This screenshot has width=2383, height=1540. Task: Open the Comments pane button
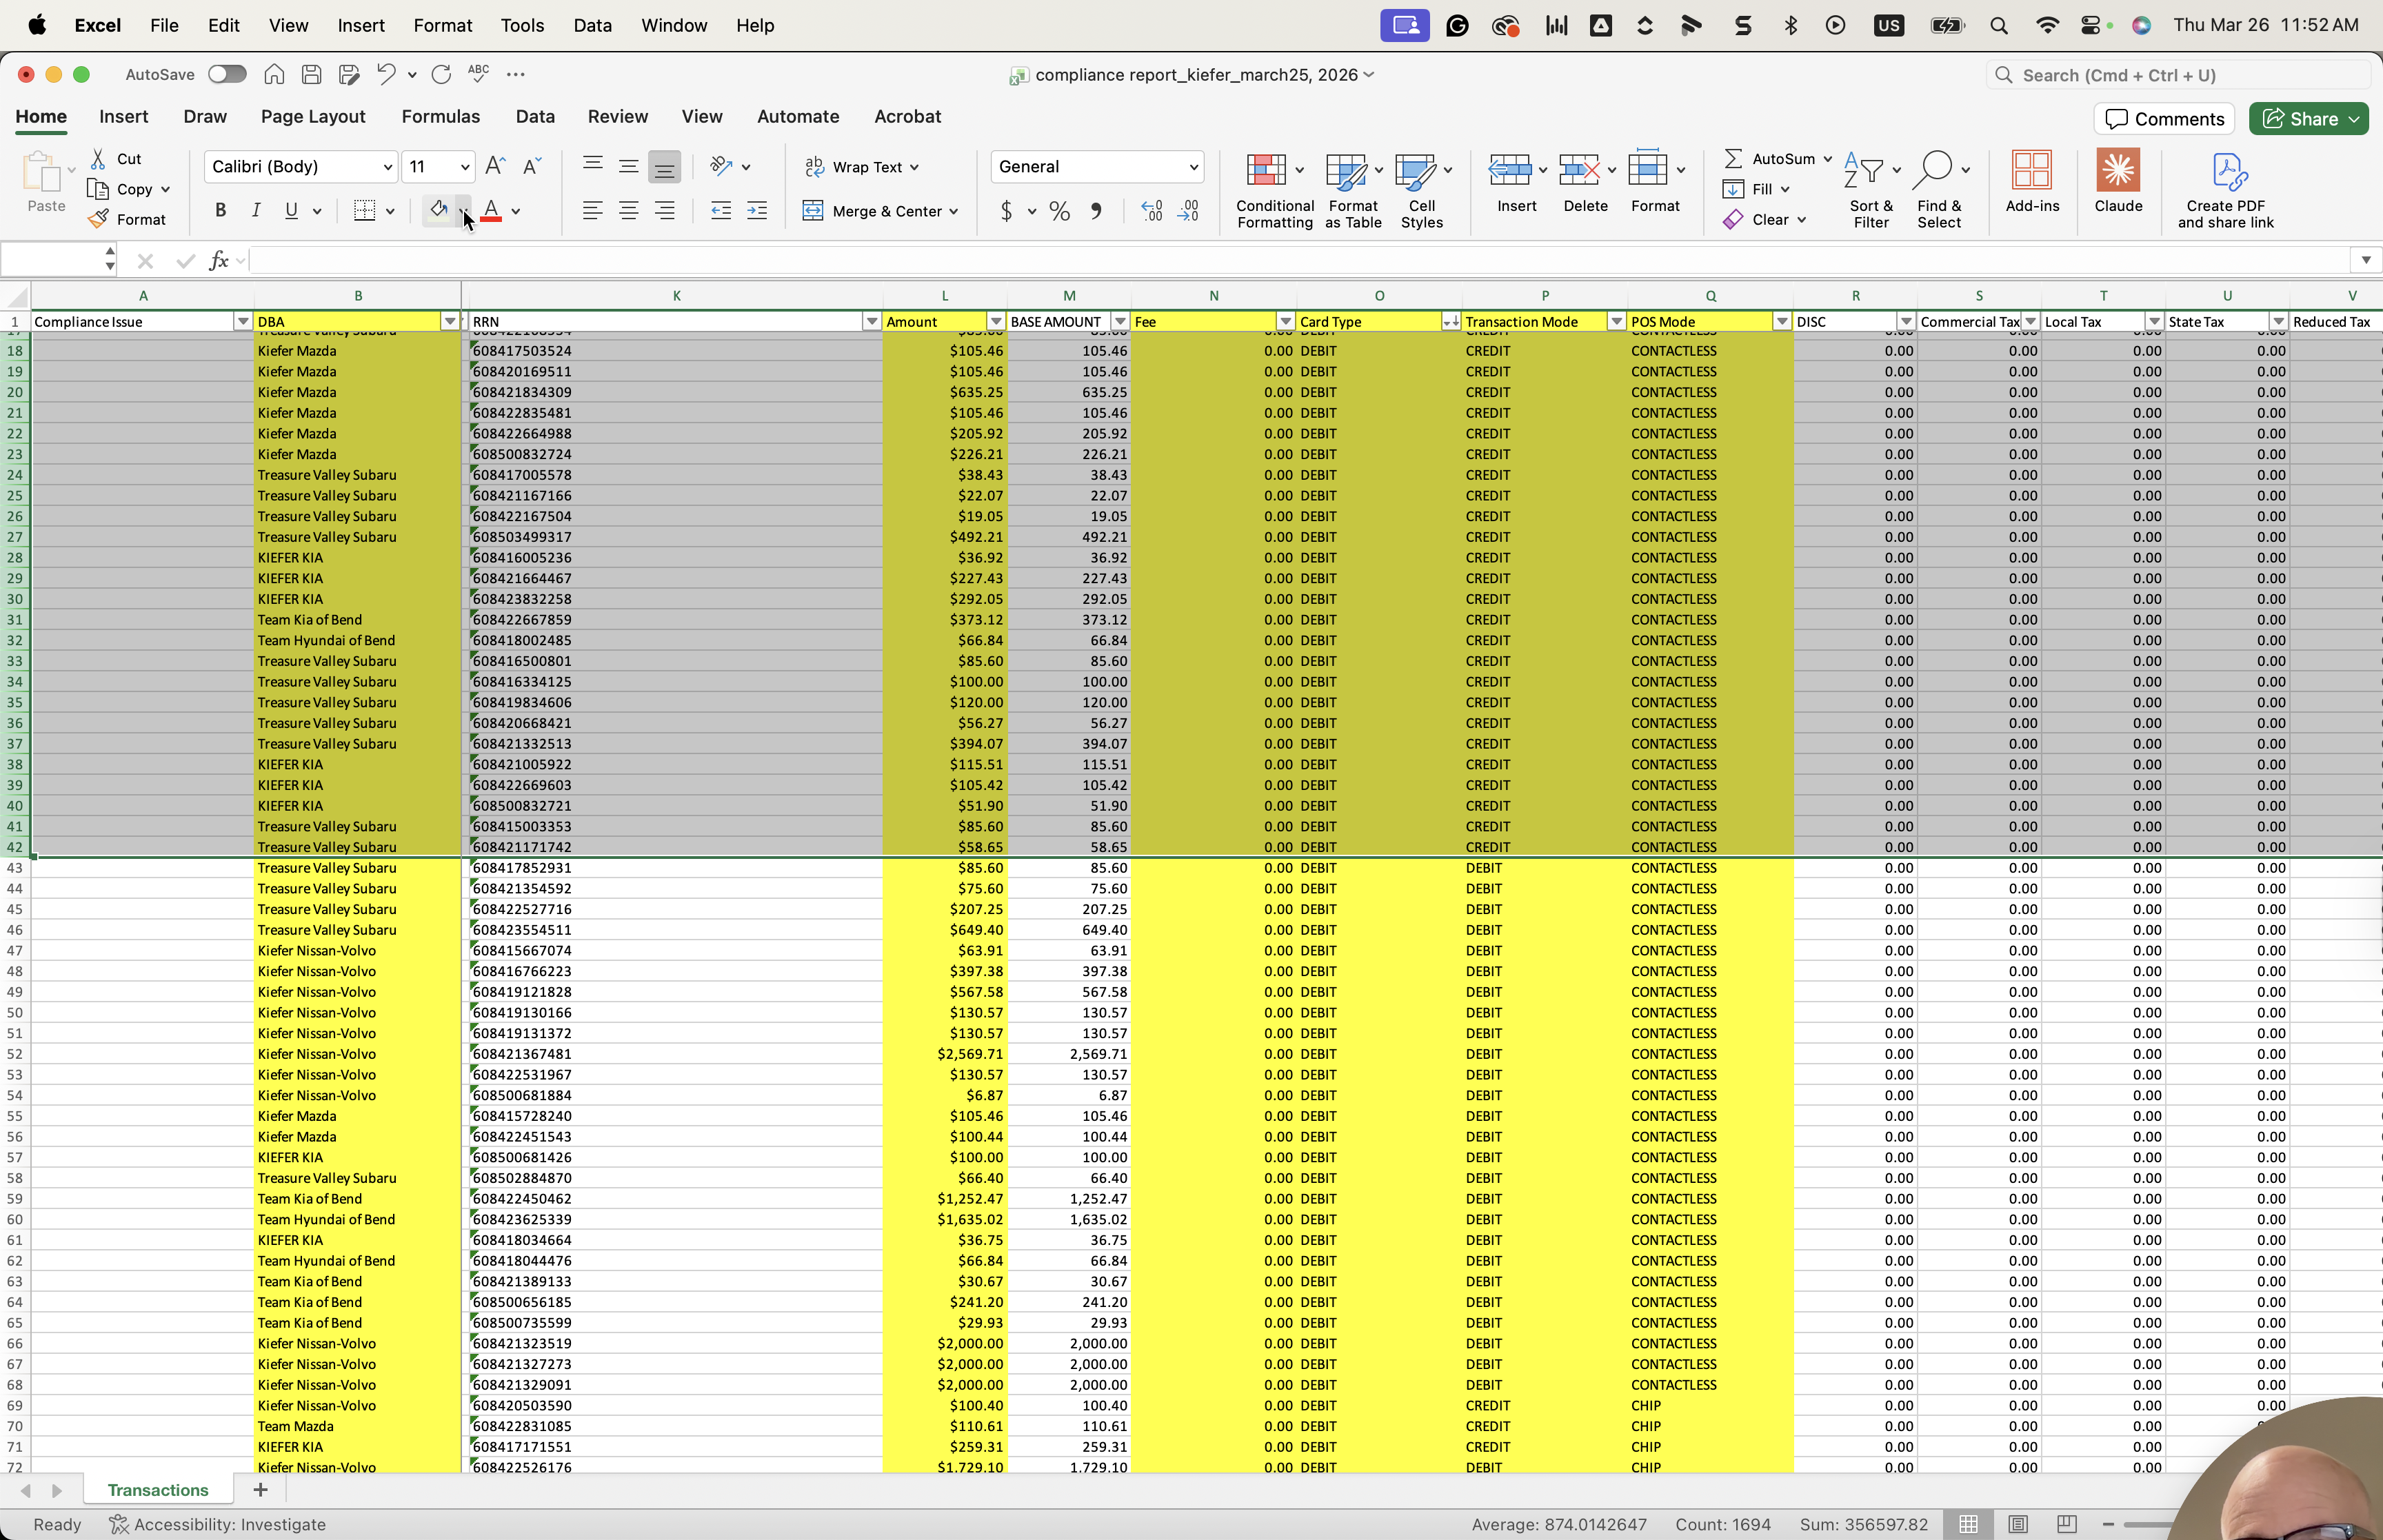click(x=2164, y=119)
